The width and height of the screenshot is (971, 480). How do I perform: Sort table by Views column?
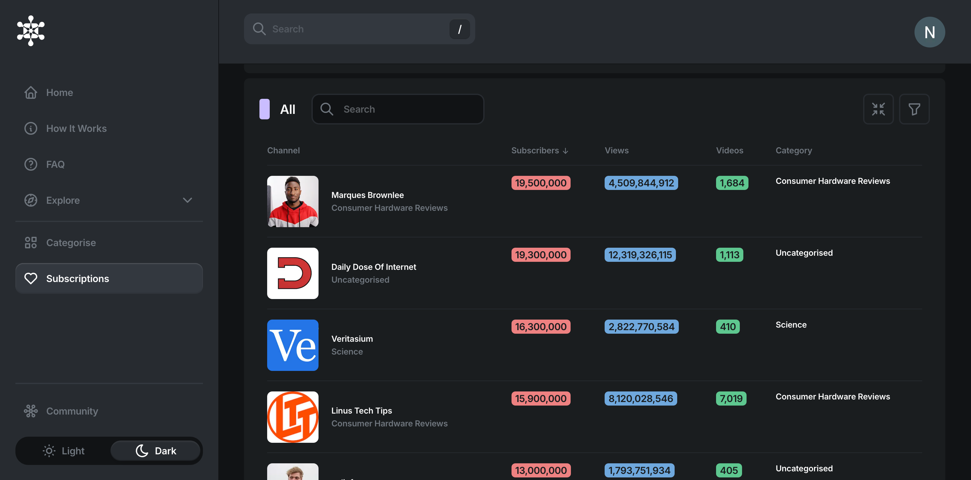[616, 150]
